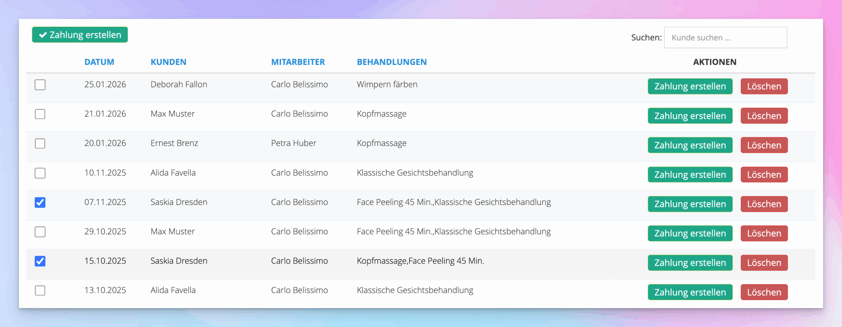Create payment for Ernest Brenz Kopfmassage

pyautogui.click(x=690, y=145)
